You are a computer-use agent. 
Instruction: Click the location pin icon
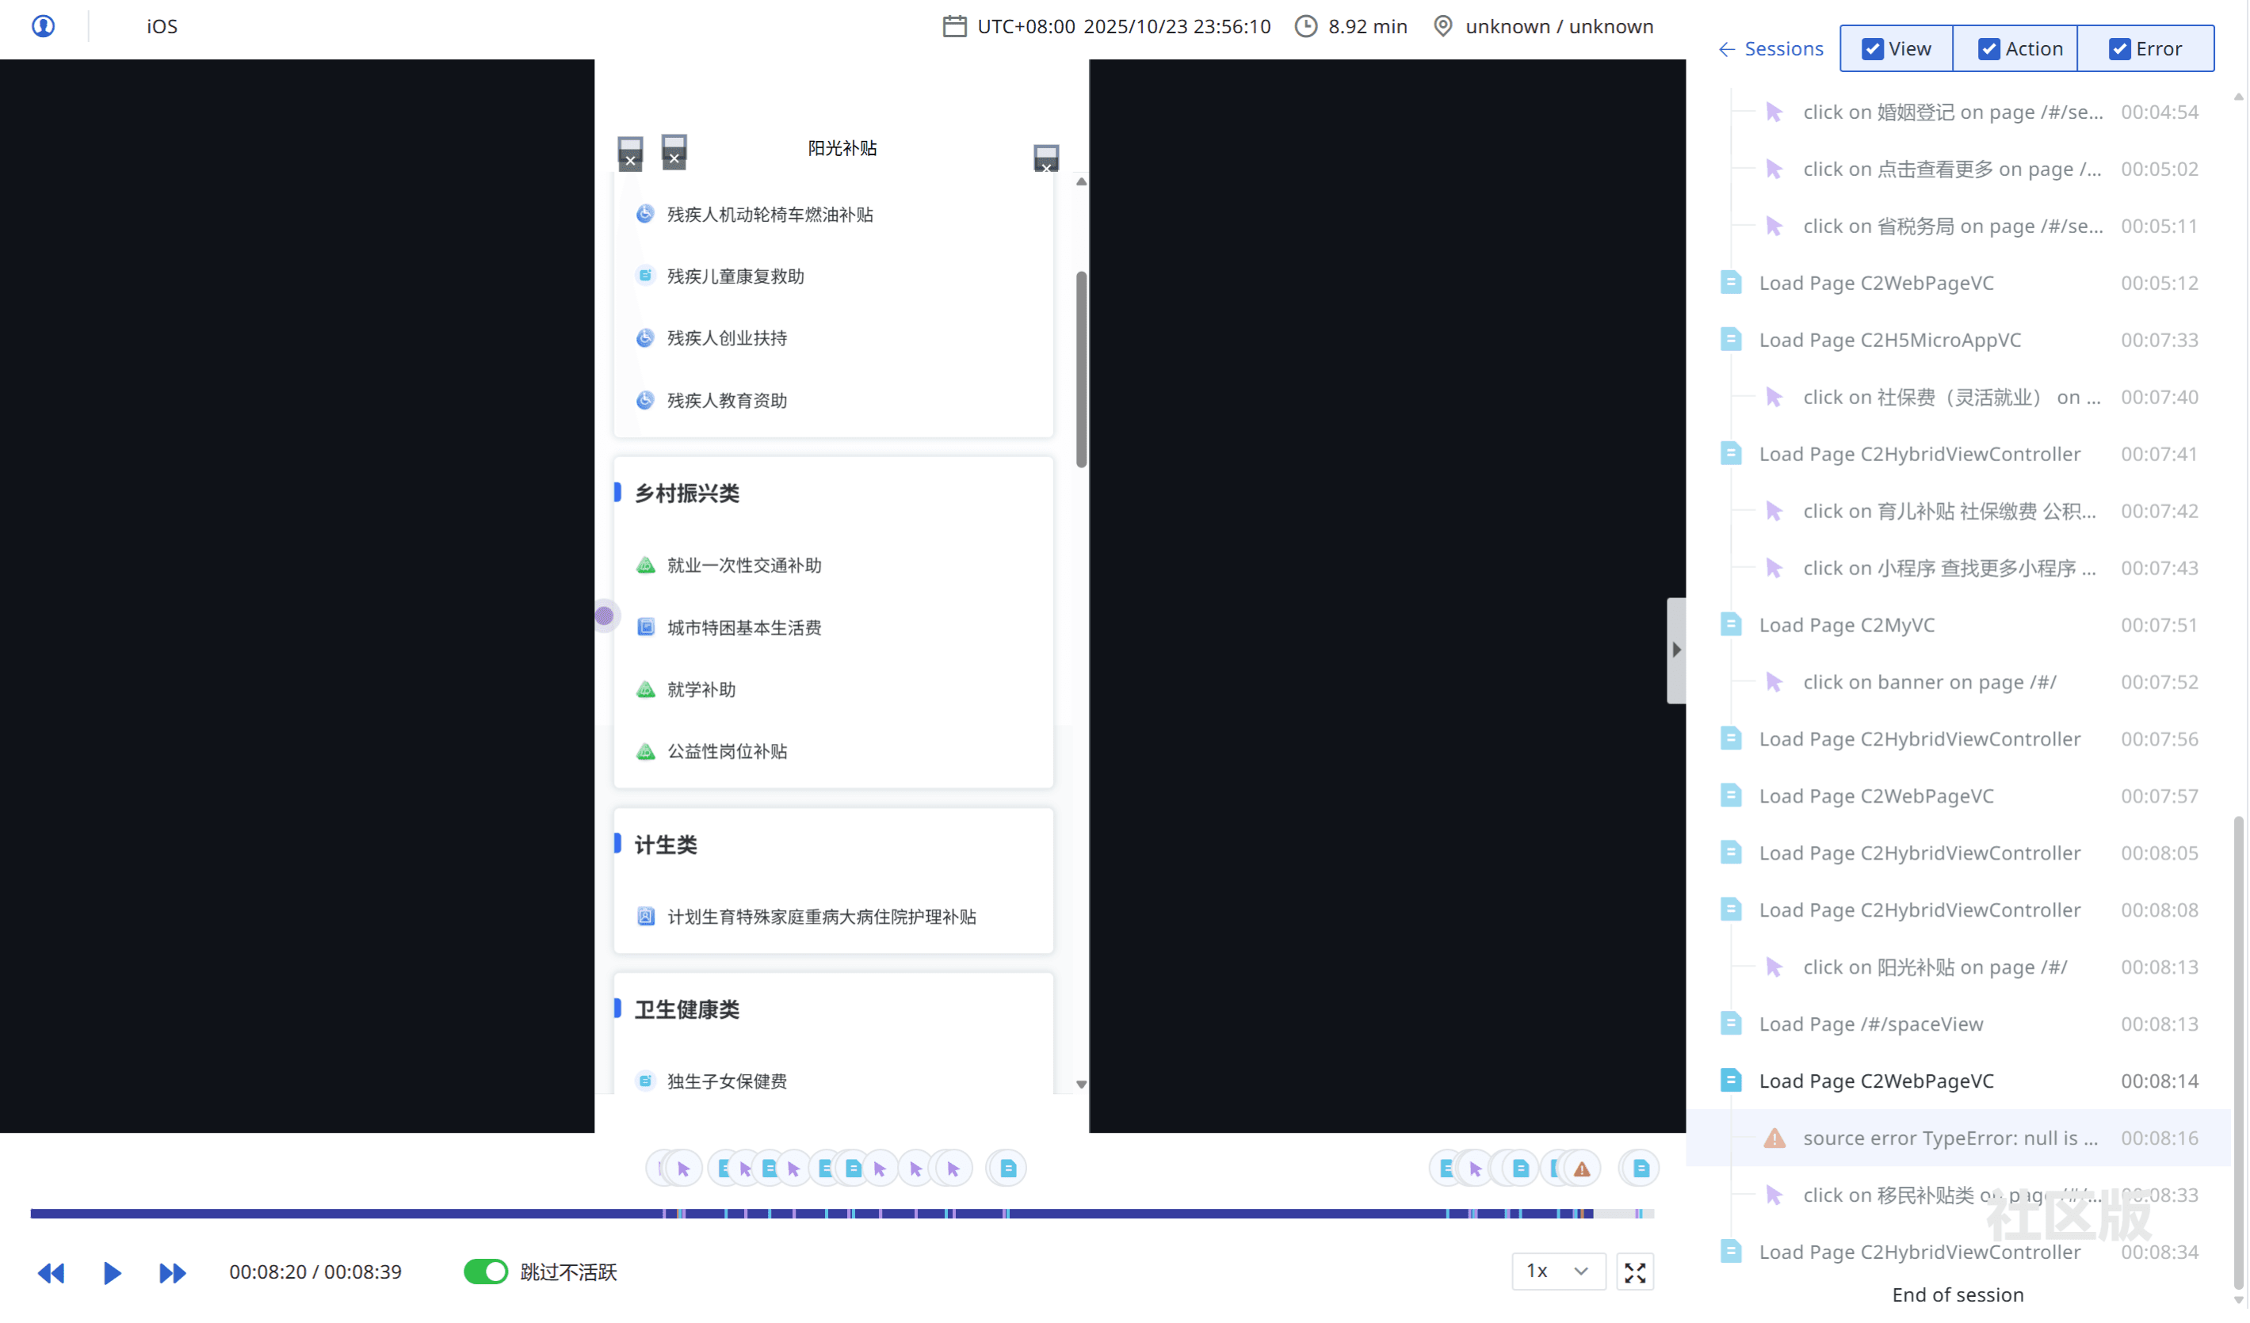click(x=1443, y=26)
